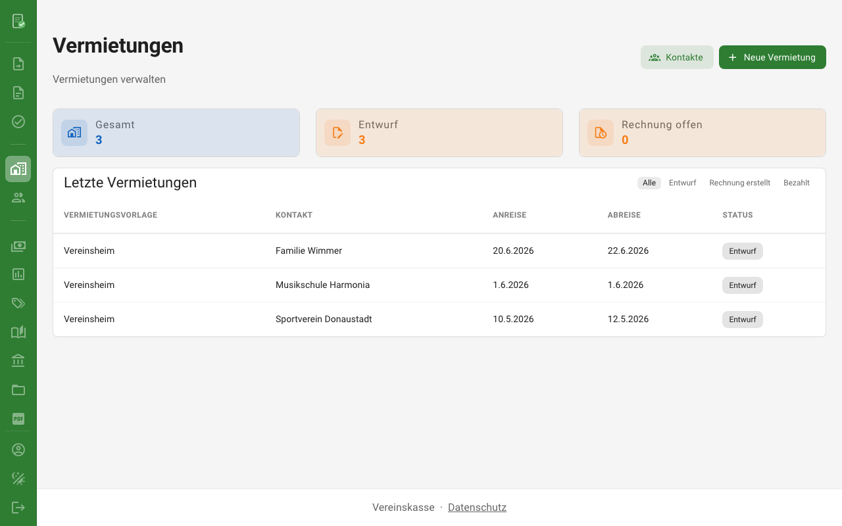Open the tags icon in the sidebar
The image size is (842, 526).
[18, 303]
